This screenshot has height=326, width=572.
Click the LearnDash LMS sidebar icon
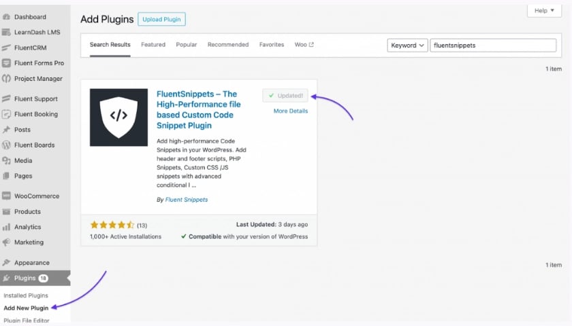(x=6, y=32)
